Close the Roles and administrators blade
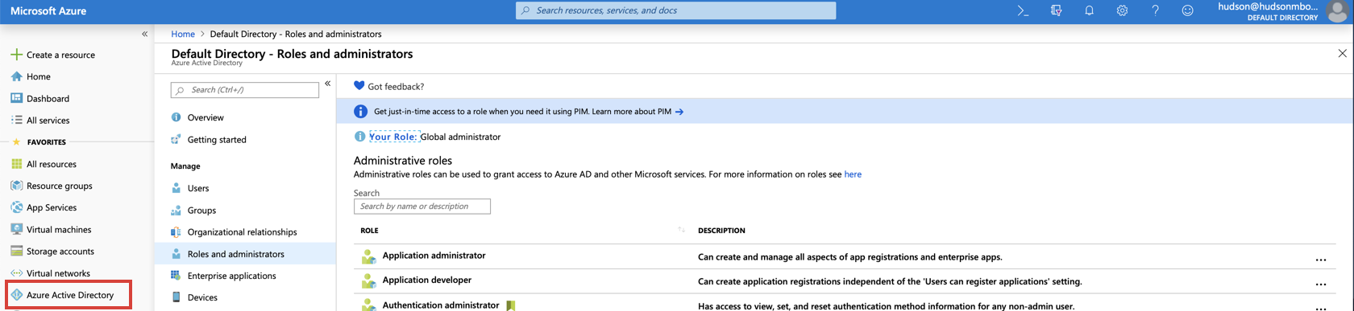Image resolution: width=1354 pixels, height=311 pixels. pos(1342,54)
